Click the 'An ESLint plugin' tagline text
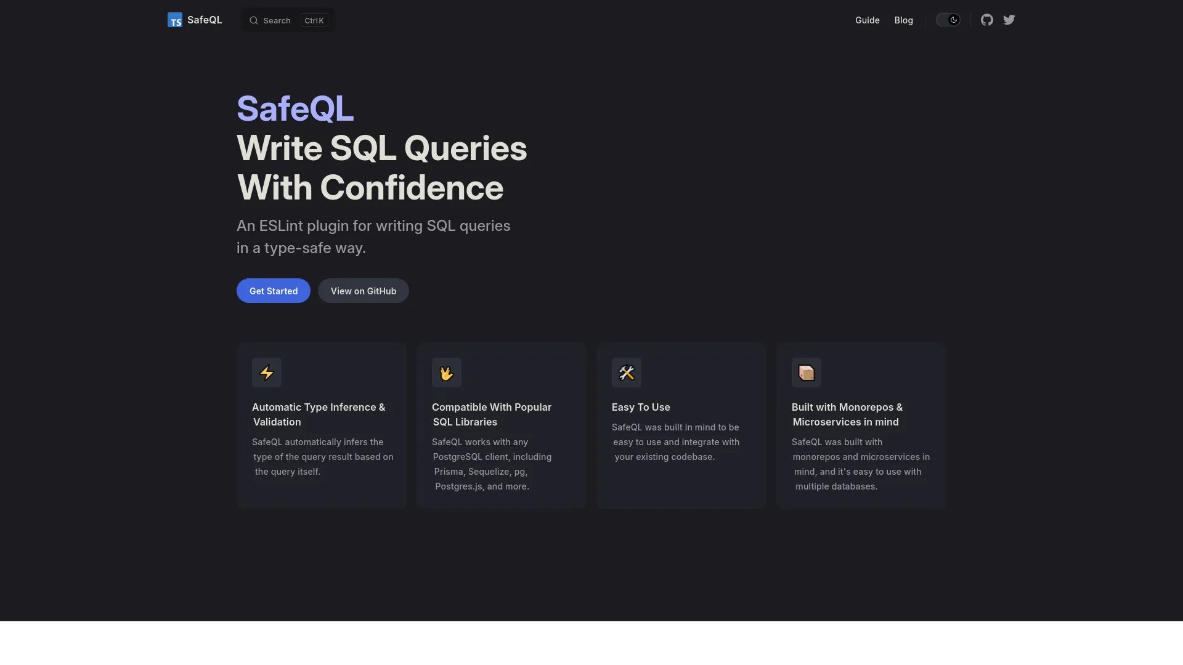1183x665 pixels. click(373, 236)
